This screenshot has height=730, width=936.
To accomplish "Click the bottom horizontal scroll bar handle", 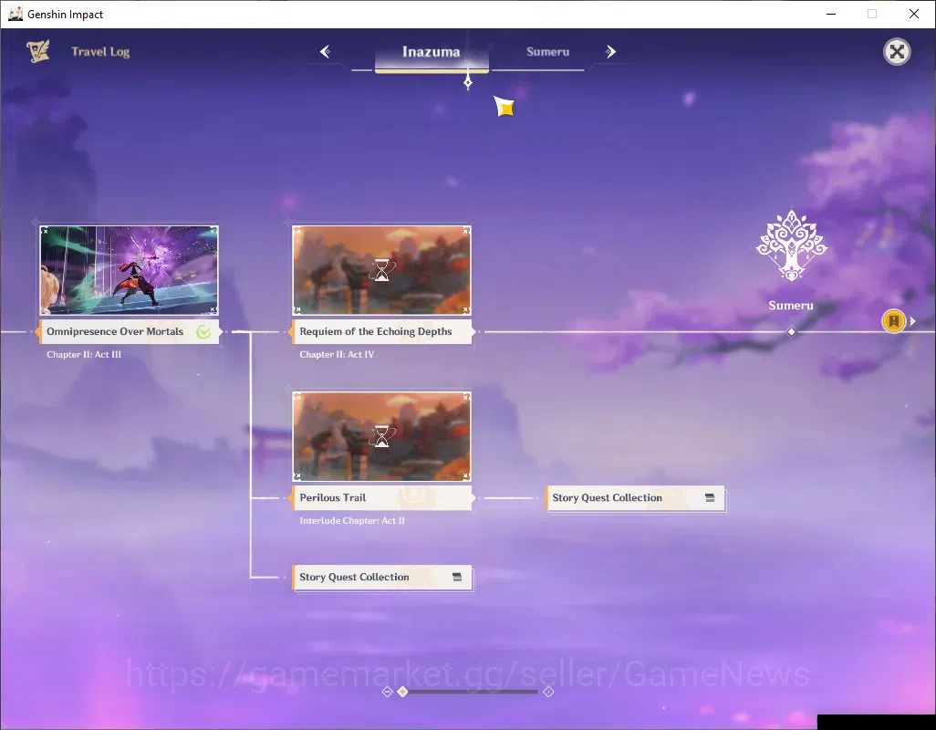I will [x=402, y=692].
